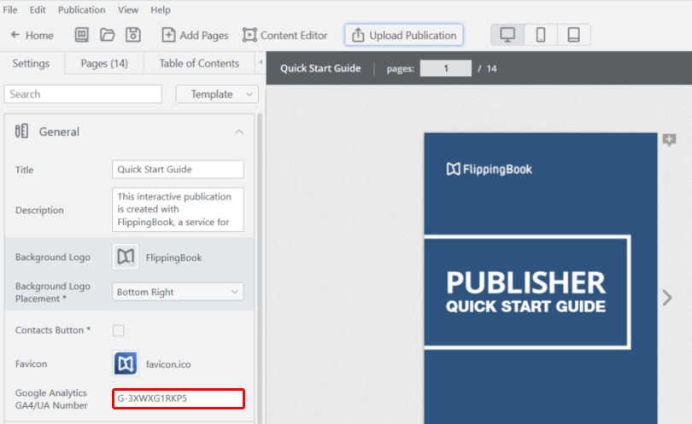Open the File menu
The image size is (692, 424).
tap(9, 9)
